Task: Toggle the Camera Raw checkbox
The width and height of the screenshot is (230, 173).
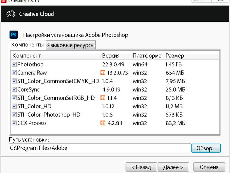Action: (x=14, y=72)
